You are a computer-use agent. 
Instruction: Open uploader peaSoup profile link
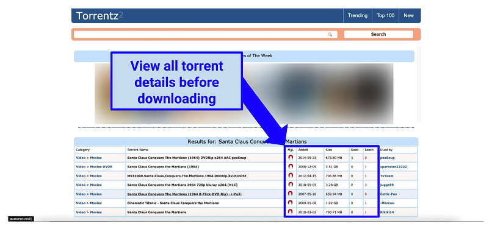[x=387, y=158]
